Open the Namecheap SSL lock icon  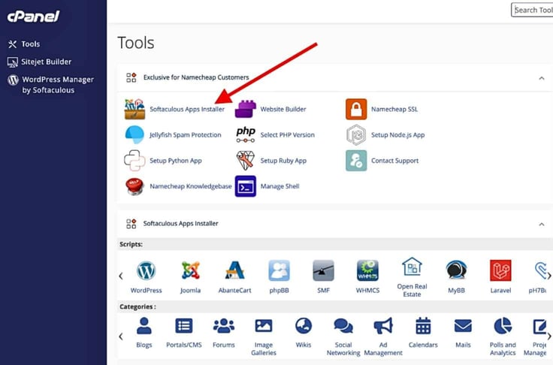coord(356,109)
